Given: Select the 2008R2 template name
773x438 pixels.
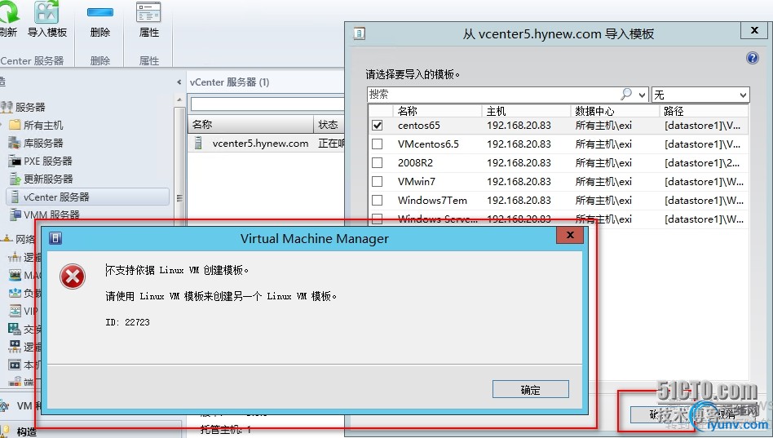Looking at the screenshot, I should 415,163.
